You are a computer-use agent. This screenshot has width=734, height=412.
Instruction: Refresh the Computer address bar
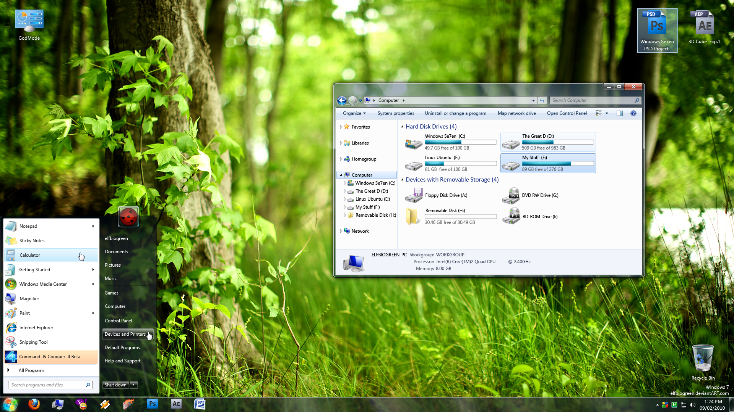(x=542, y=100)
